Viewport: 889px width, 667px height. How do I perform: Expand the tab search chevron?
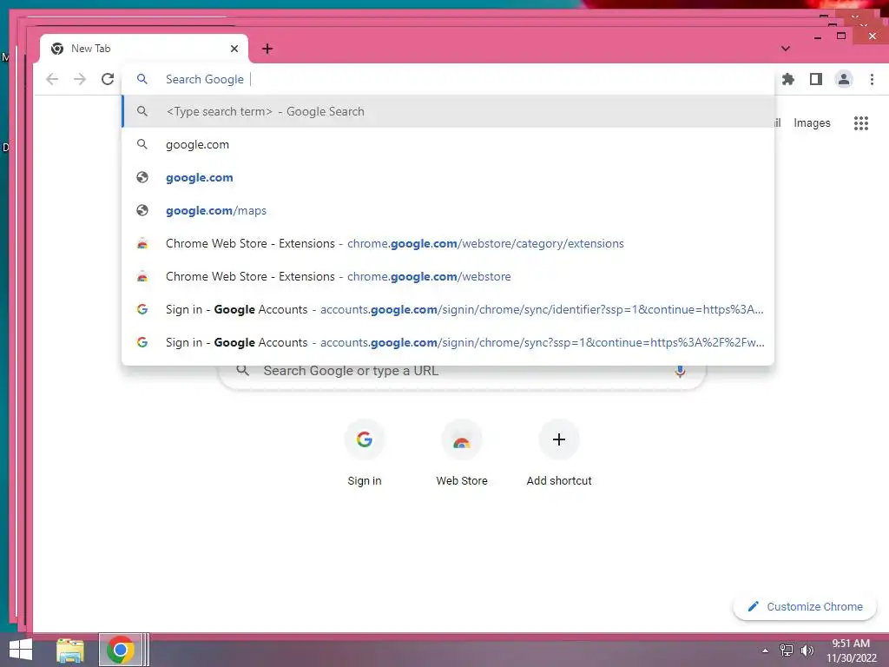(785, 49)
